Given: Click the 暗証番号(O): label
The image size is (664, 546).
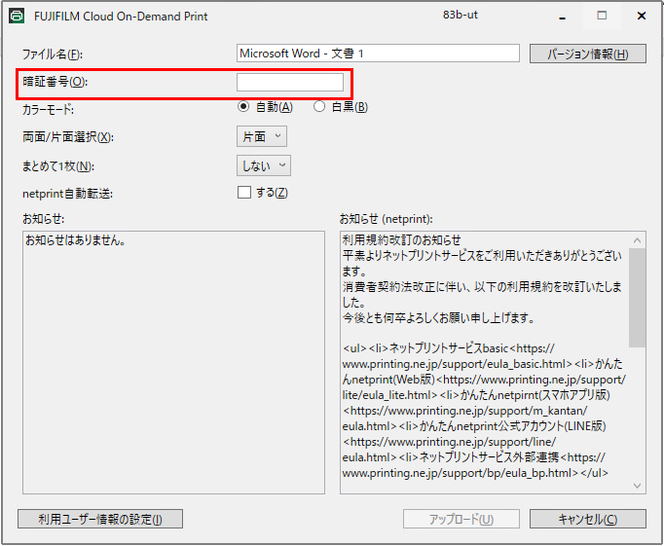Looking at the screenshot, I should point(55,81).
